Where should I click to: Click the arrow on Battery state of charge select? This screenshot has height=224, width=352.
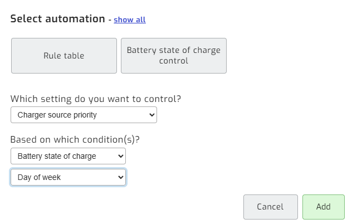(120, 156)
